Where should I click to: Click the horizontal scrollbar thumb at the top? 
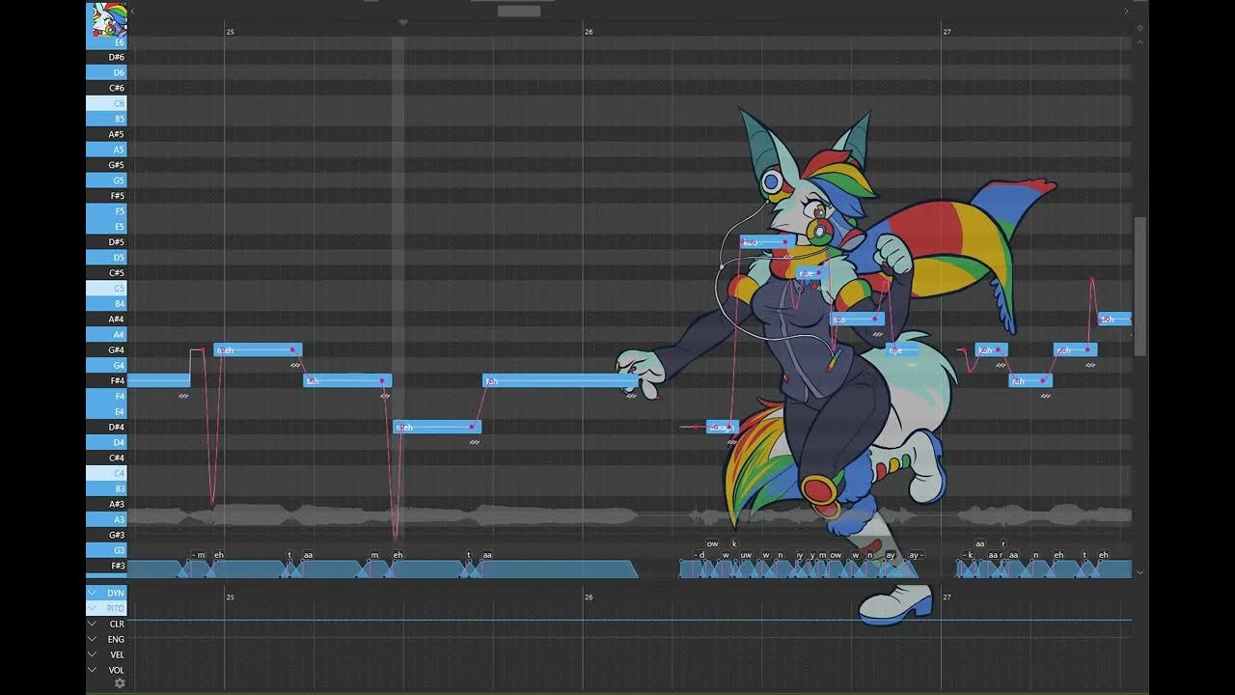(x=519, y=11)
